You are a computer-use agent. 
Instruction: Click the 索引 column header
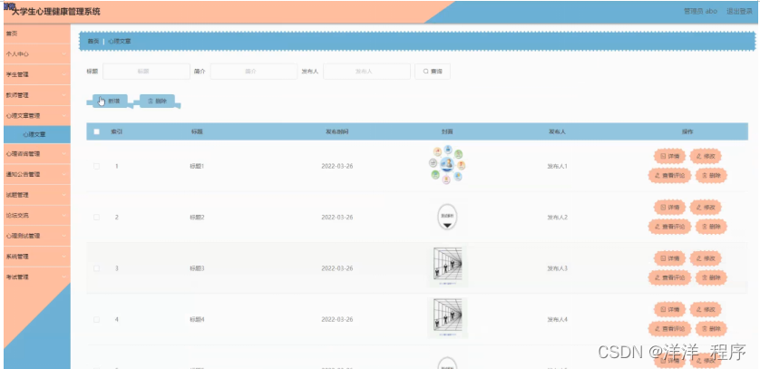(x=116, y=131)
